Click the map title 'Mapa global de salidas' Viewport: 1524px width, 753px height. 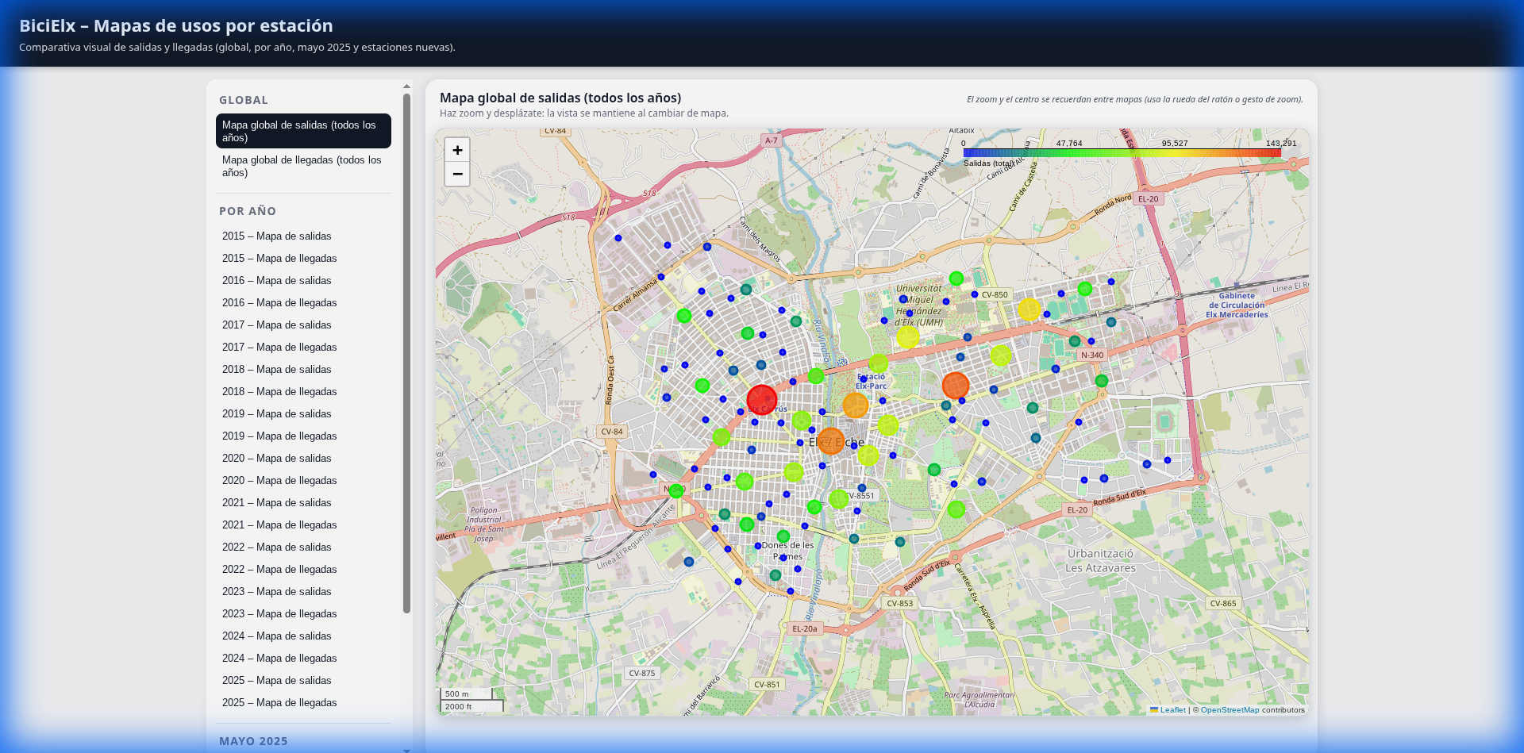coord(560,98)
